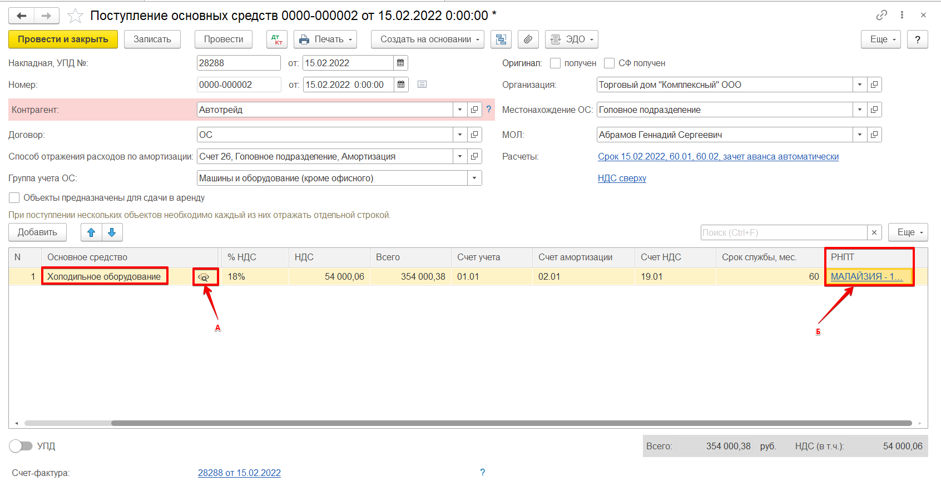Click Основное средство column header
The width and height of the screenshot is (941, 486).
[129, 257]
